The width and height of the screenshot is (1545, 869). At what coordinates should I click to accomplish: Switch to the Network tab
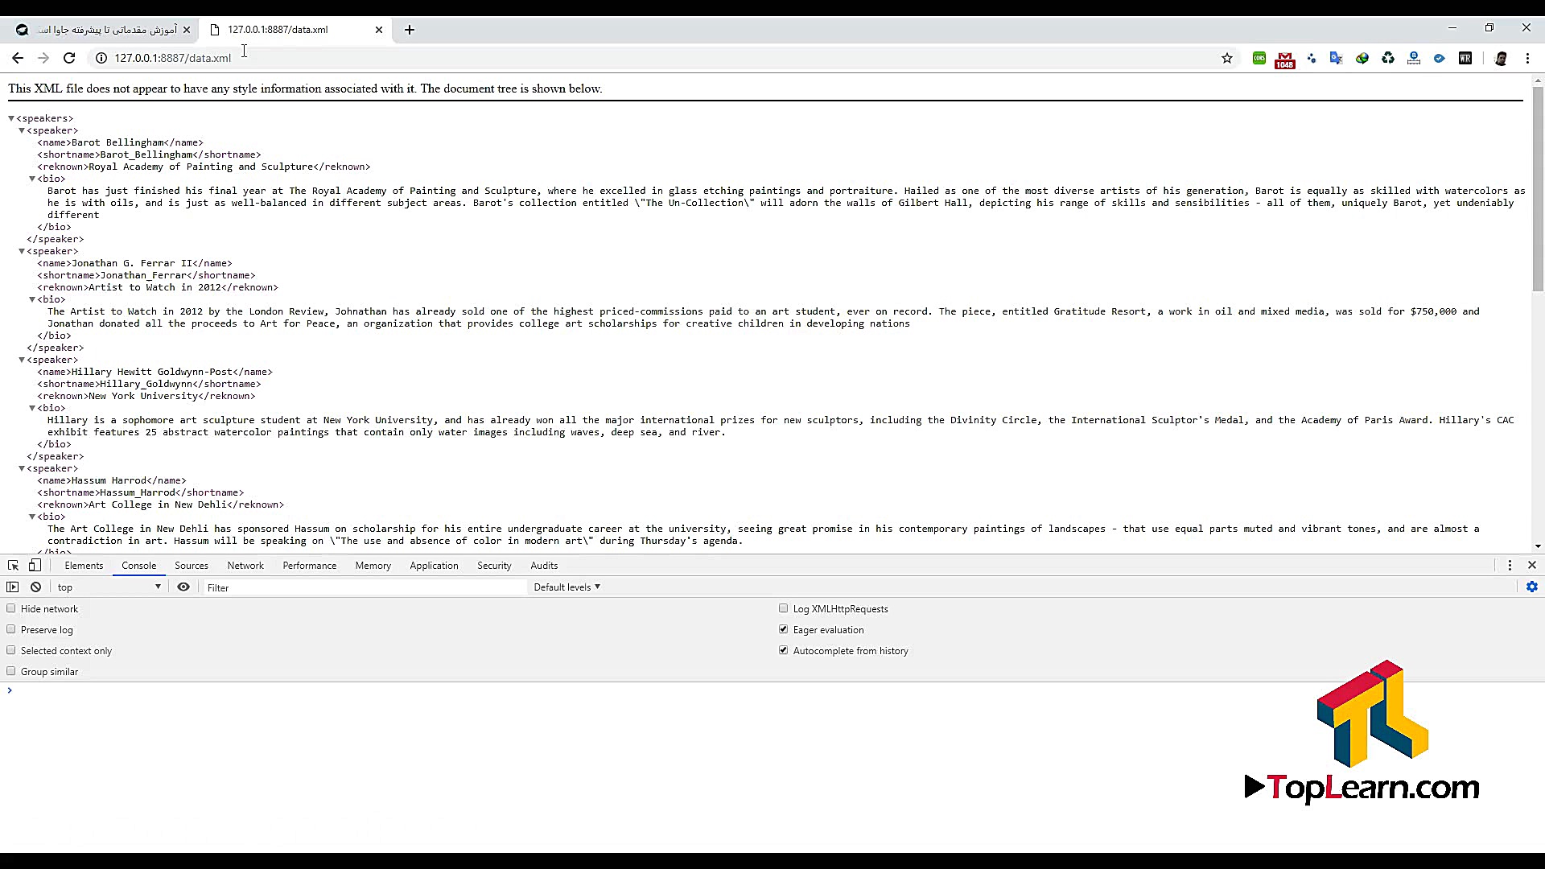(x=245, y=565)
